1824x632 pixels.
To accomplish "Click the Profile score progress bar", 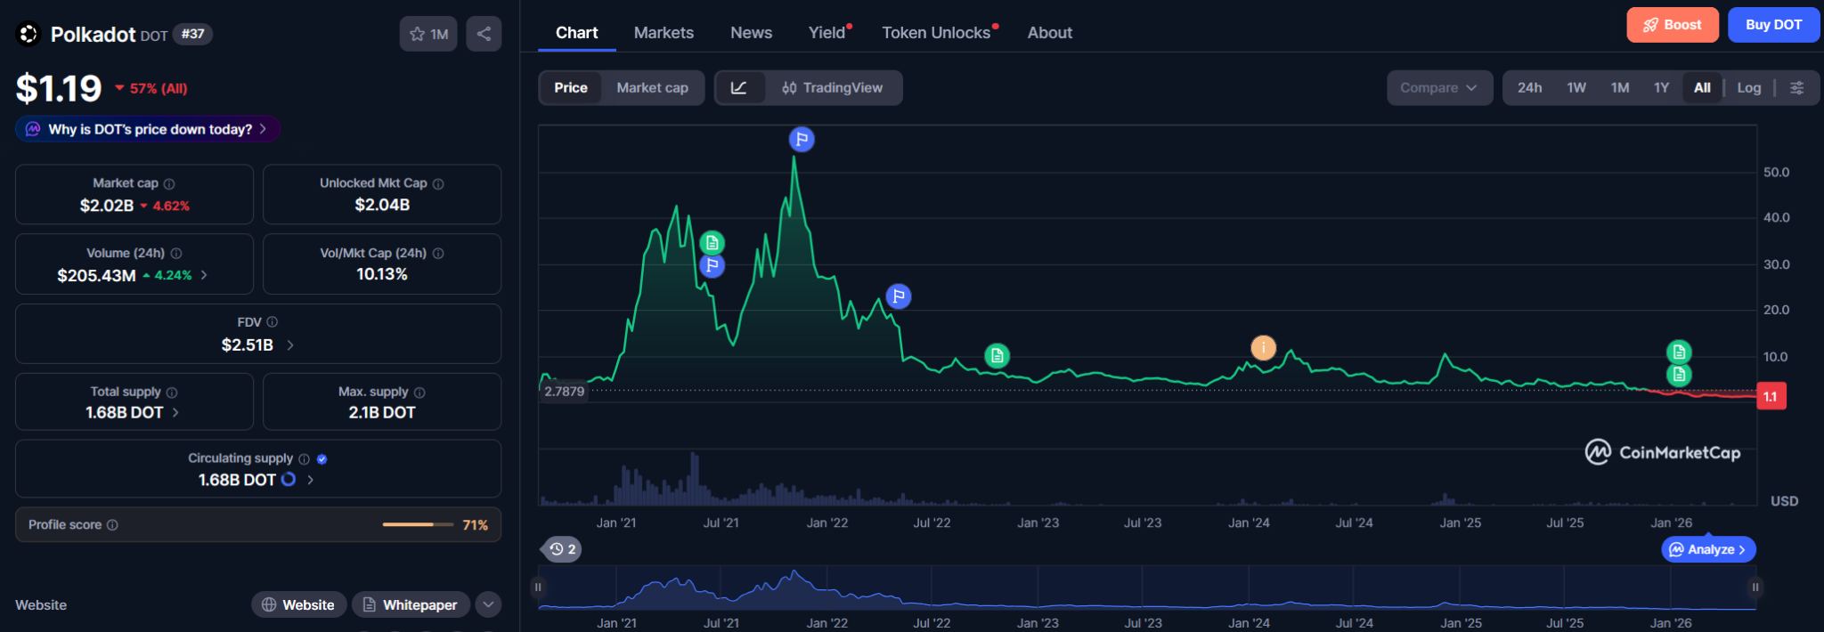I will (x=419, y=525).
